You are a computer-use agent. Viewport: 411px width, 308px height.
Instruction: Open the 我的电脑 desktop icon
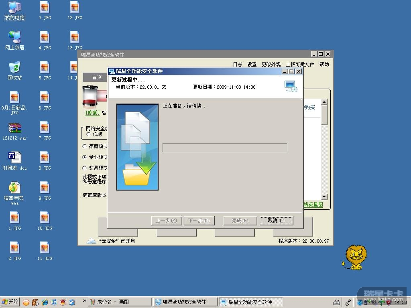pos(15,10)
